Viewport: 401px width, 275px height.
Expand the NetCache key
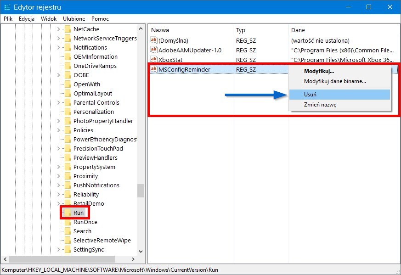click(58, 29)
